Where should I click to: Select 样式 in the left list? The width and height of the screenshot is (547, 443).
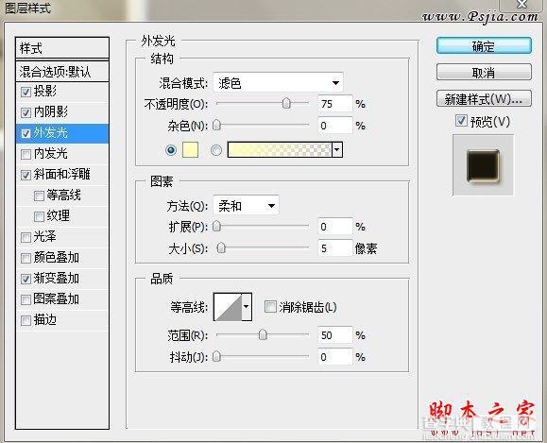[62, 48]
